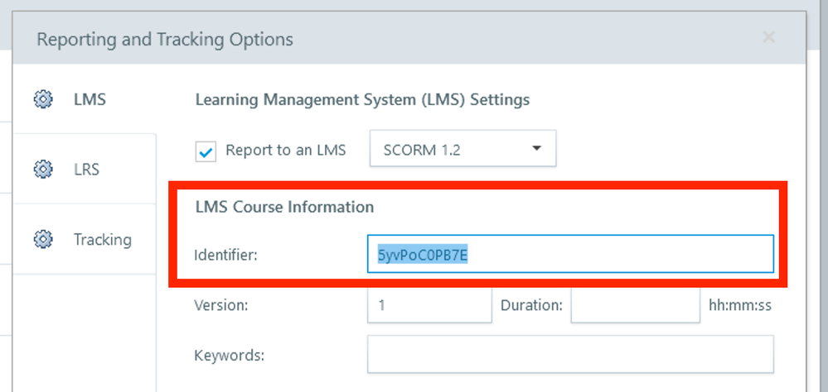Go to the Tracking tab
Image resolution: width=828 pixels, height=392 pixels.
point(102,240)
